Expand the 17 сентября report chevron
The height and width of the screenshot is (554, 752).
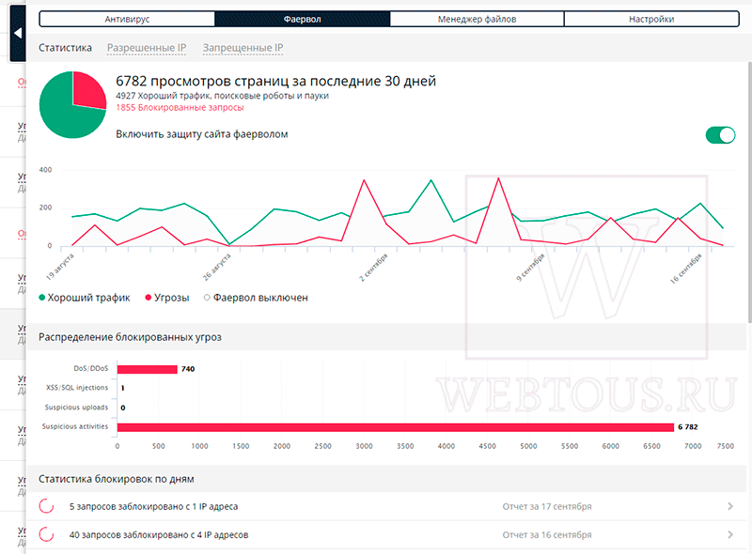pyautogui.click(x=730, y=506)
